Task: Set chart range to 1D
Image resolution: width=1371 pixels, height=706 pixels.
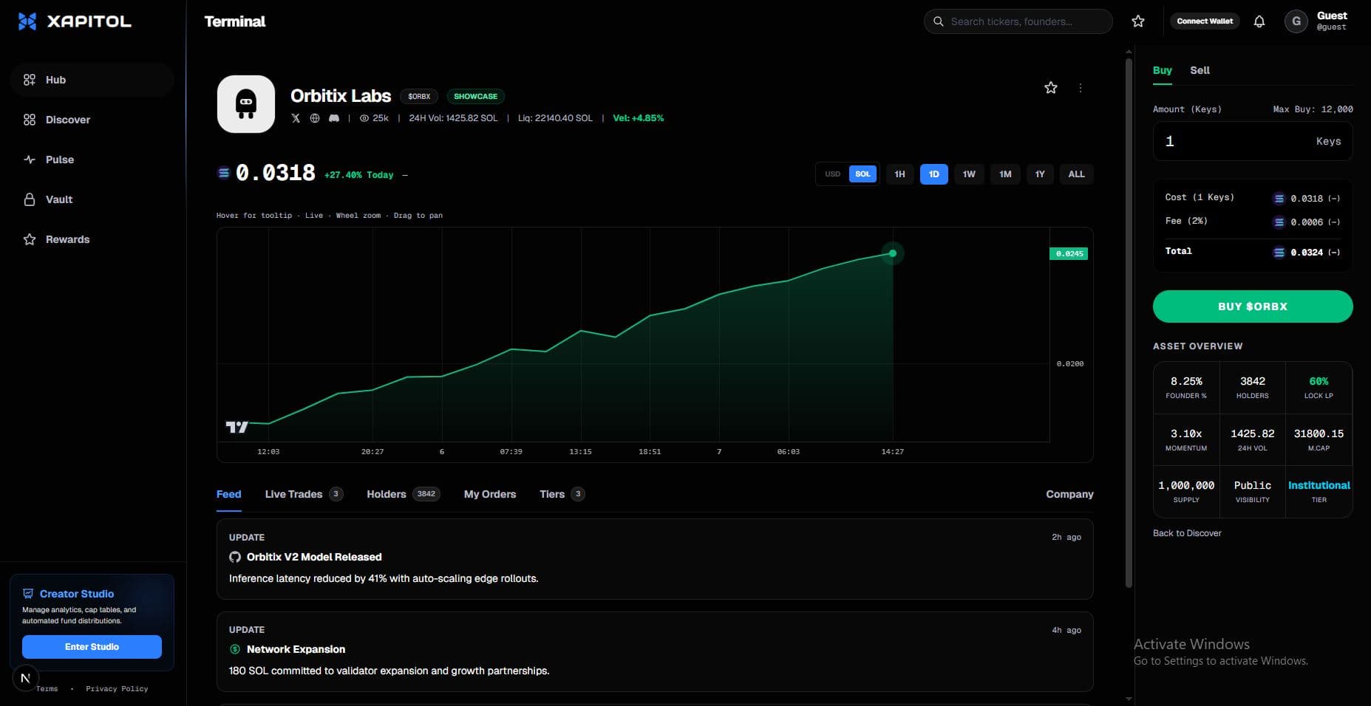Action: tap(934, 174)
